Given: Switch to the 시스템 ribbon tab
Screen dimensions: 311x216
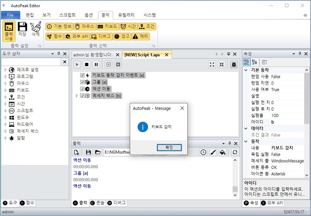Looking at the screenshot, I should click(x=150, y=15).
